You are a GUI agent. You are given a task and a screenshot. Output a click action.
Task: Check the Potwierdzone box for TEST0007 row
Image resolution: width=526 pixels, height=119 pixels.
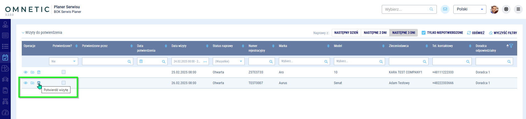click(64, 83)
